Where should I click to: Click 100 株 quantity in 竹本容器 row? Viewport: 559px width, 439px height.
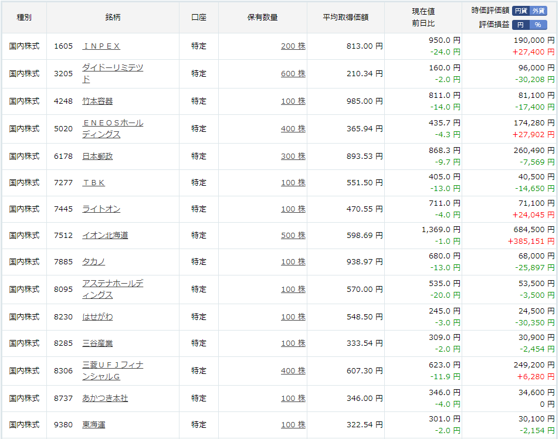click(x=293, y=101)
